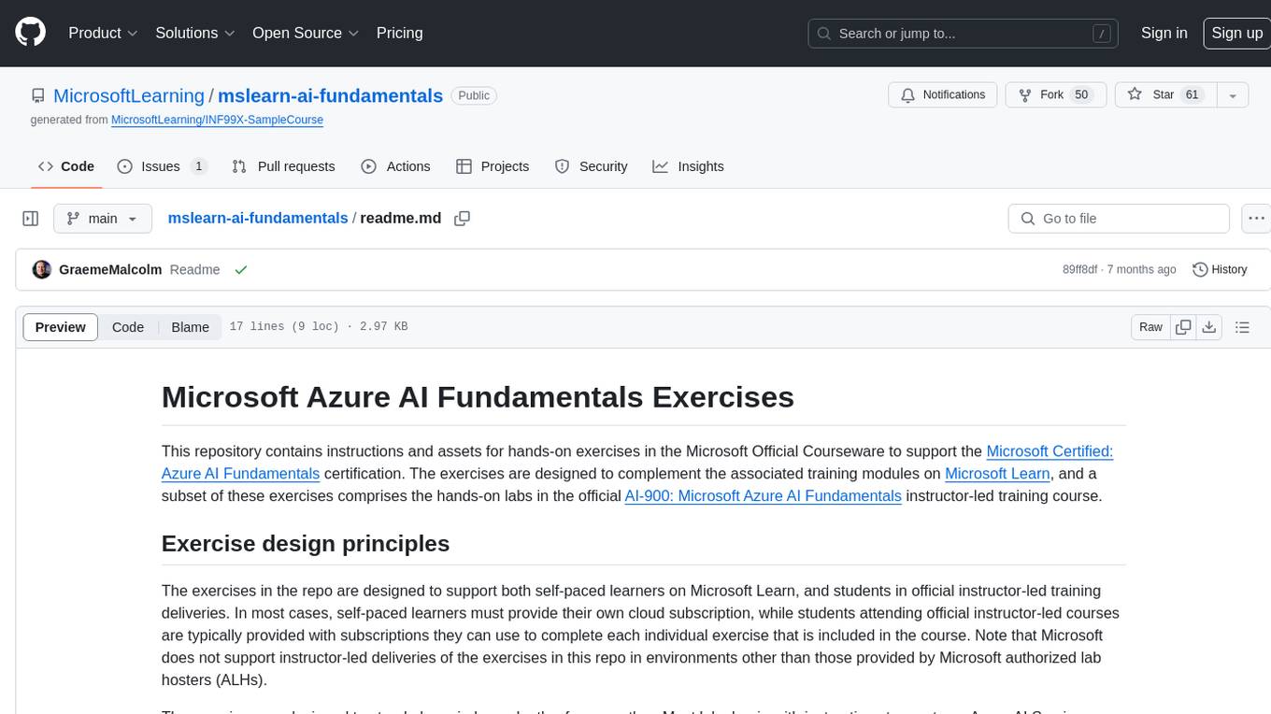
Task: Expand the star lists dropdown arrow
Action: click(x=1233, y=95)
